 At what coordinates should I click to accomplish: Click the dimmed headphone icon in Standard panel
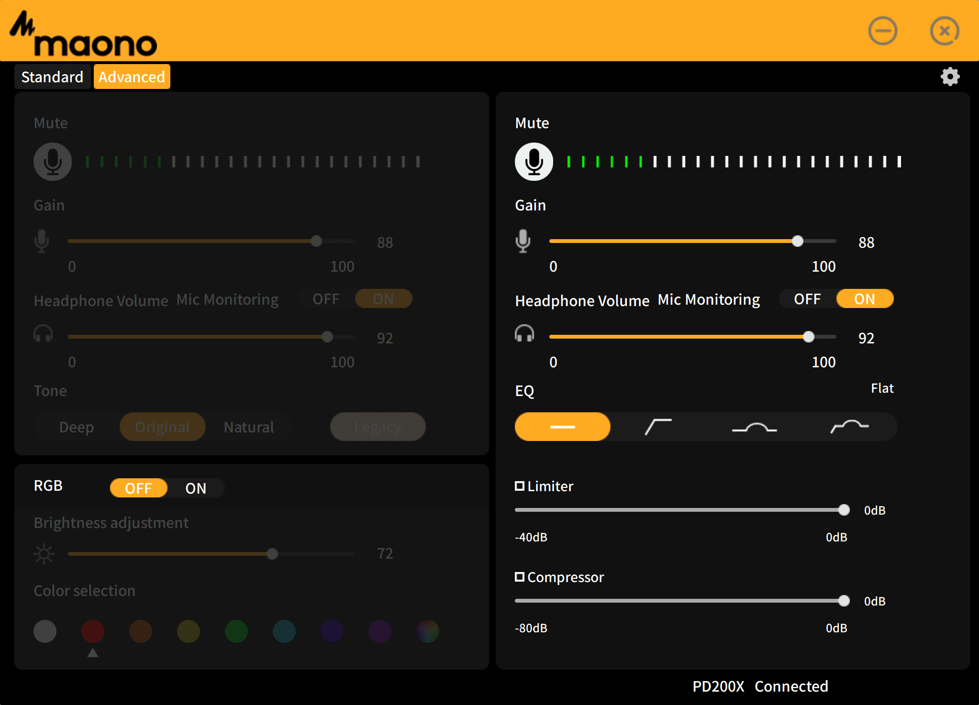[x=43, y=333]
